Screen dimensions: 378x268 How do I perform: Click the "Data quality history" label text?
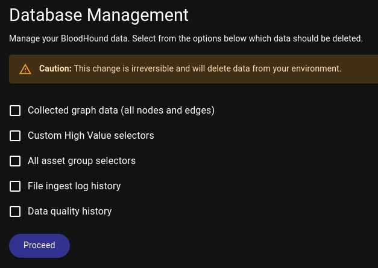pyautogui.click(x=69, y=212)
